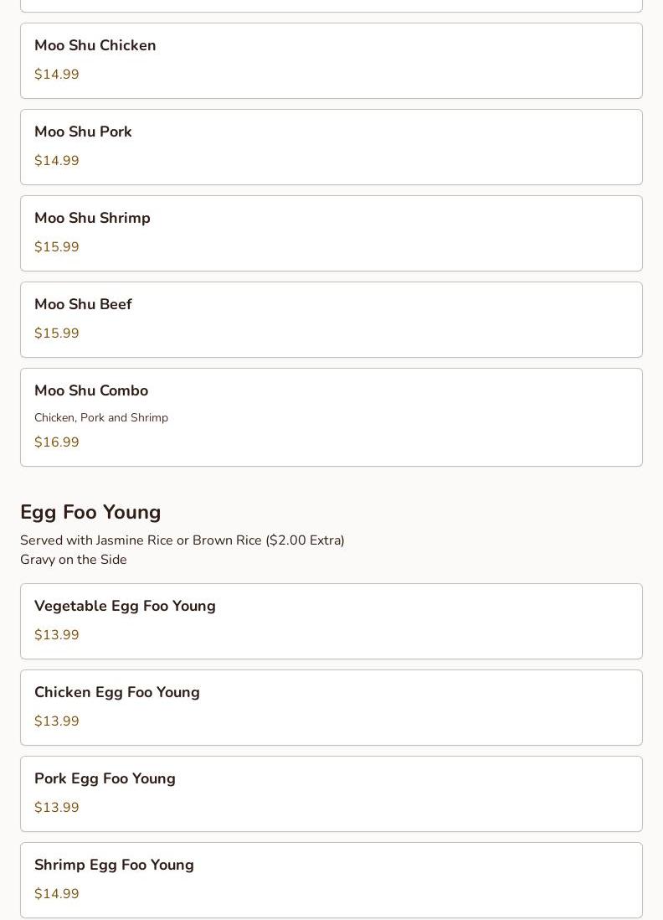This screenshot has width=663, height=920.
Task: Click the Egg Foo Young section heading
Action: tap(90, 512)
